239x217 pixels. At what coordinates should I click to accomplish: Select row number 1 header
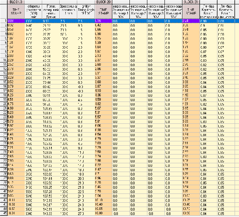(4, 21)
